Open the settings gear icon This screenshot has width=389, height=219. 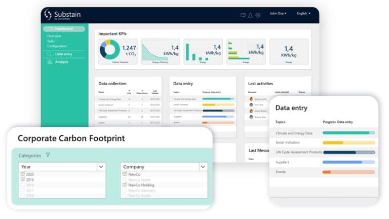tap(258, 15)
